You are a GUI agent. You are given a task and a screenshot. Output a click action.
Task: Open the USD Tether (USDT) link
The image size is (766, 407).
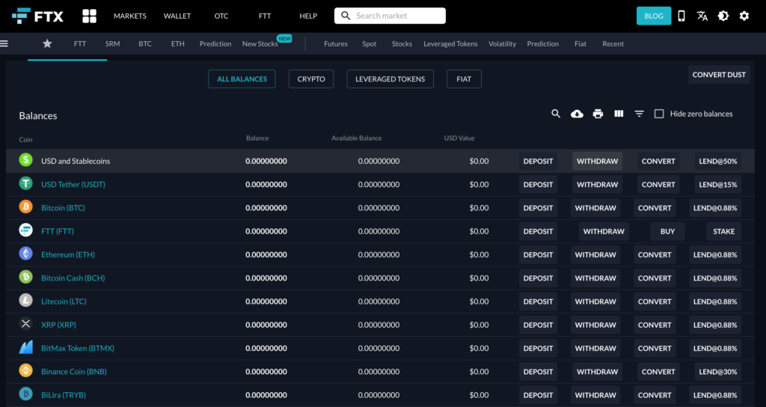pos(73,184)
